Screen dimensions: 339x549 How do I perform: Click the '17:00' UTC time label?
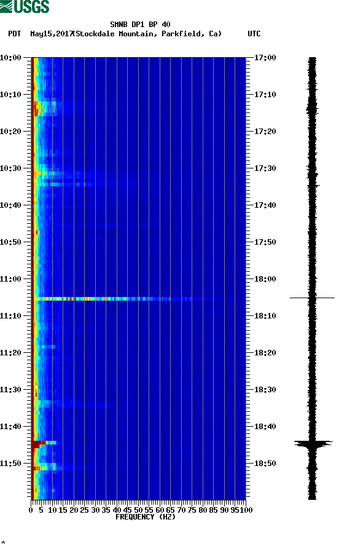pos(265,57)
